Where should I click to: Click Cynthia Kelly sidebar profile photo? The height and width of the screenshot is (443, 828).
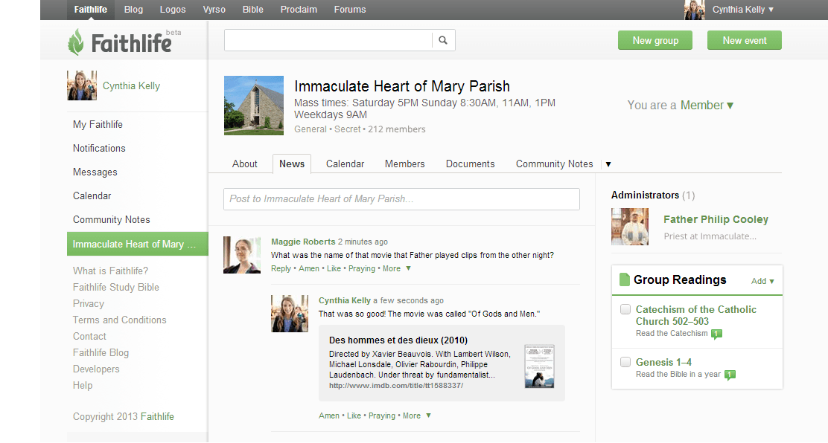(x=82, y=85)
